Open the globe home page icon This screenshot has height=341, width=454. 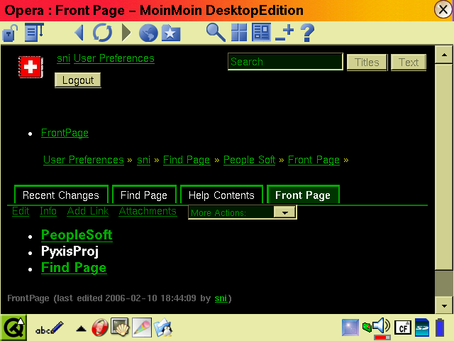pyautogui.click(x=148, y=33)
